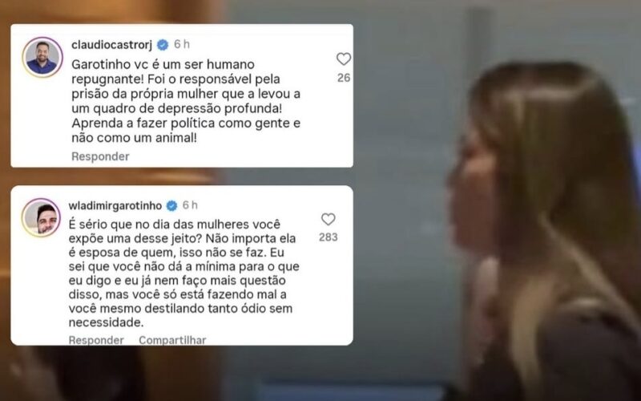This screenshot has width=641, height=401.
Task: Open wladimirgarotinho's profile picture
Action: (x=41, y=217)
